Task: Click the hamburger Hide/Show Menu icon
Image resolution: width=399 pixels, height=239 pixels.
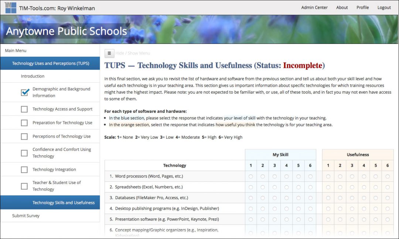Action: point(109,53)
